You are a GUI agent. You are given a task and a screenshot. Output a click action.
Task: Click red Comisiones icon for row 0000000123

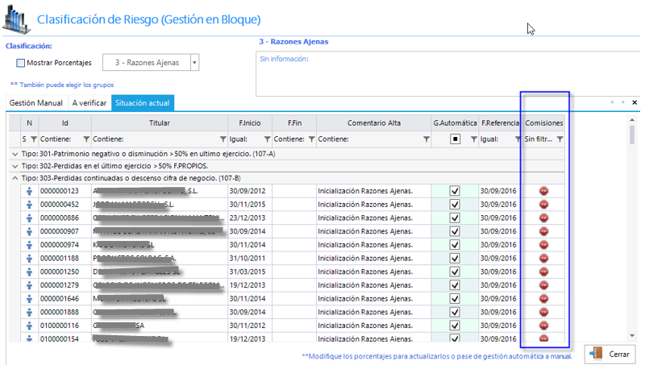(543, 191)
